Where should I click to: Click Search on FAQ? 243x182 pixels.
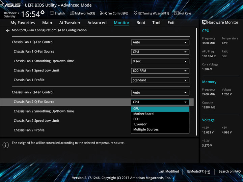[x=230, y=172]
